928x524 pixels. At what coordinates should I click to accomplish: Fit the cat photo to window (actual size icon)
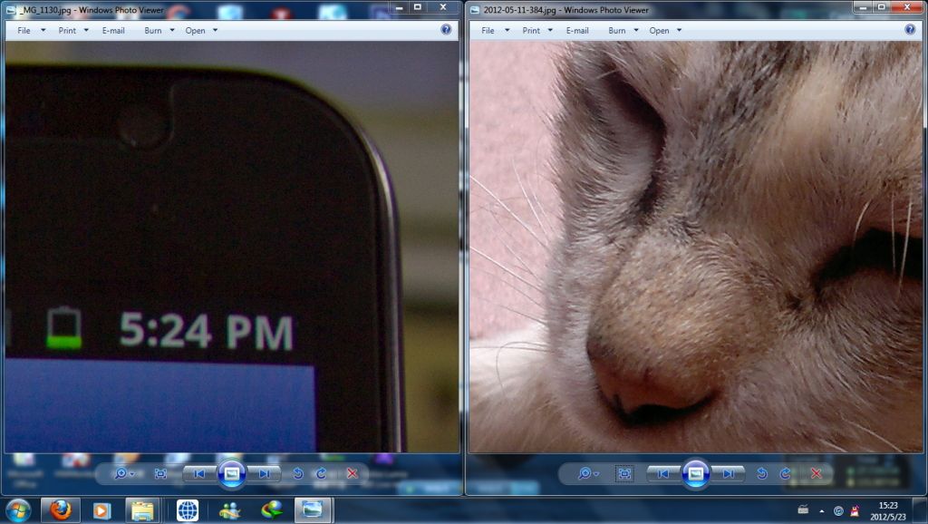pos(624,473)
